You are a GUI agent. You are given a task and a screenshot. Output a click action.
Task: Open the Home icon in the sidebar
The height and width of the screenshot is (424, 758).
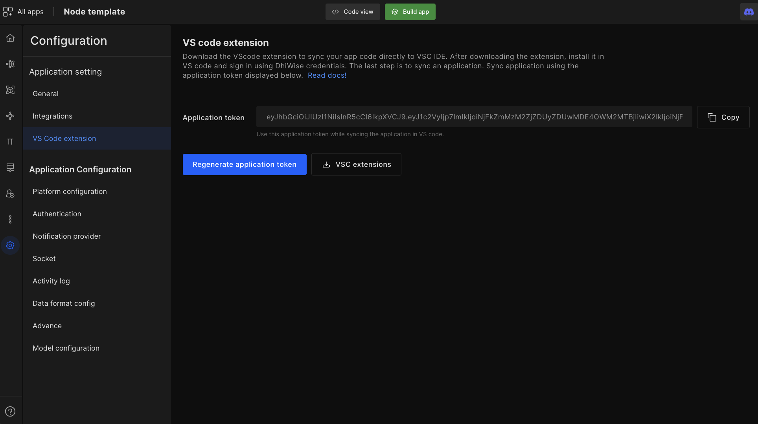(x=10, y=38)
